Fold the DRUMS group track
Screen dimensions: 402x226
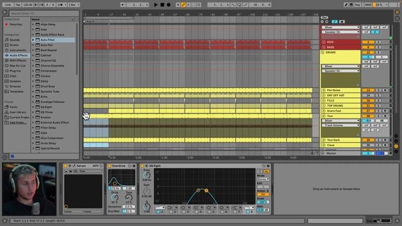322,52
